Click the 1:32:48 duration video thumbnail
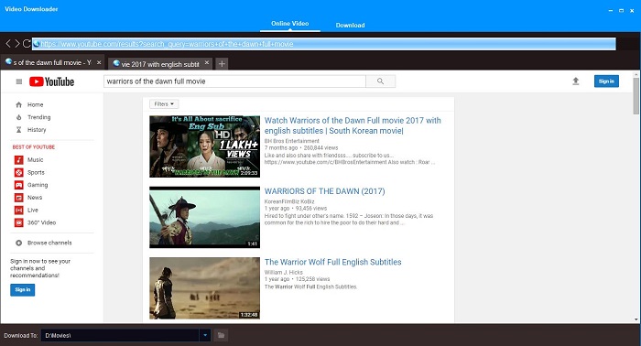 click(x=204, y=288)
